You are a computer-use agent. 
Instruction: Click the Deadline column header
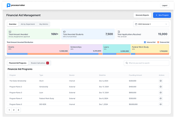pos(102,75)
